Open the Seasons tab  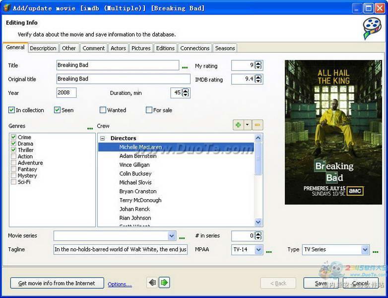tap(225, 48)
